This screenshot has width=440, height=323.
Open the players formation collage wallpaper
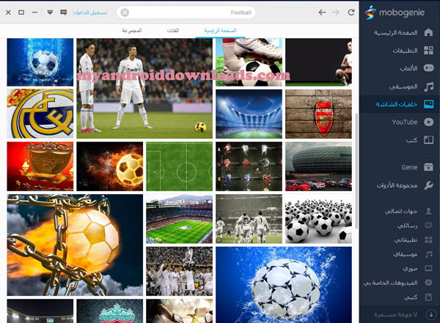click(249, 166)
